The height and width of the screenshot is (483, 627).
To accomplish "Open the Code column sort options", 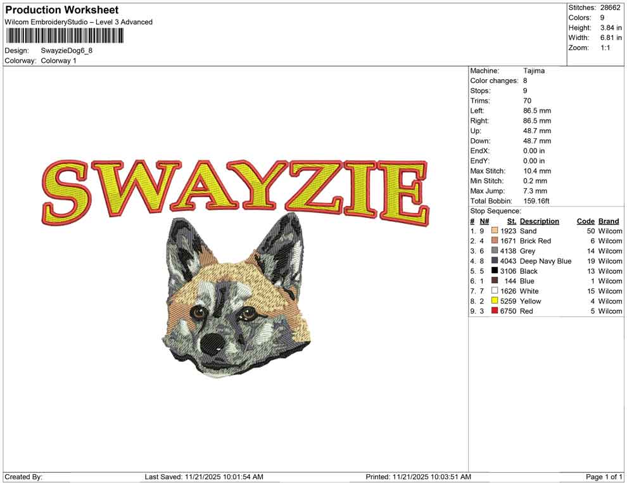I will [x=586, y=221].
